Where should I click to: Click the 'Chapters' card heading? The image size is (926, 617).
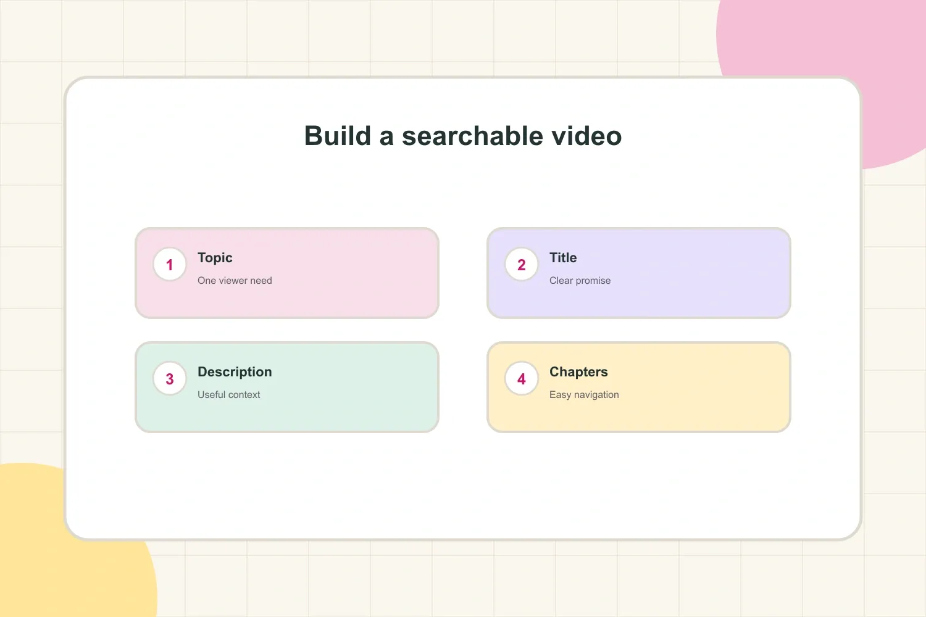(578, 372)
